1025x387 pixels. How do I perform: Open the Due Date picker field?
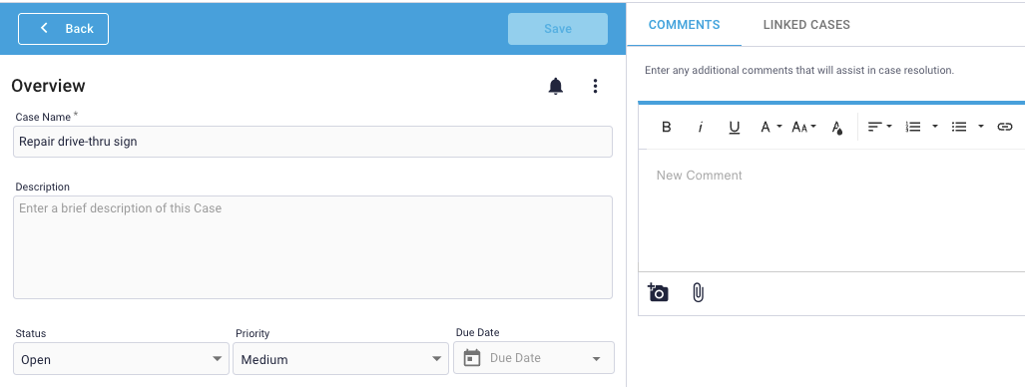pos(533,358)
